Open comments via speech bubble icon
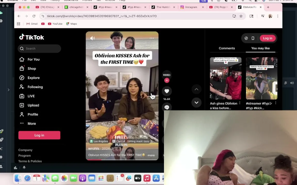Image resolution: width=297 pixels, height=185 pixels. [167, 107]
